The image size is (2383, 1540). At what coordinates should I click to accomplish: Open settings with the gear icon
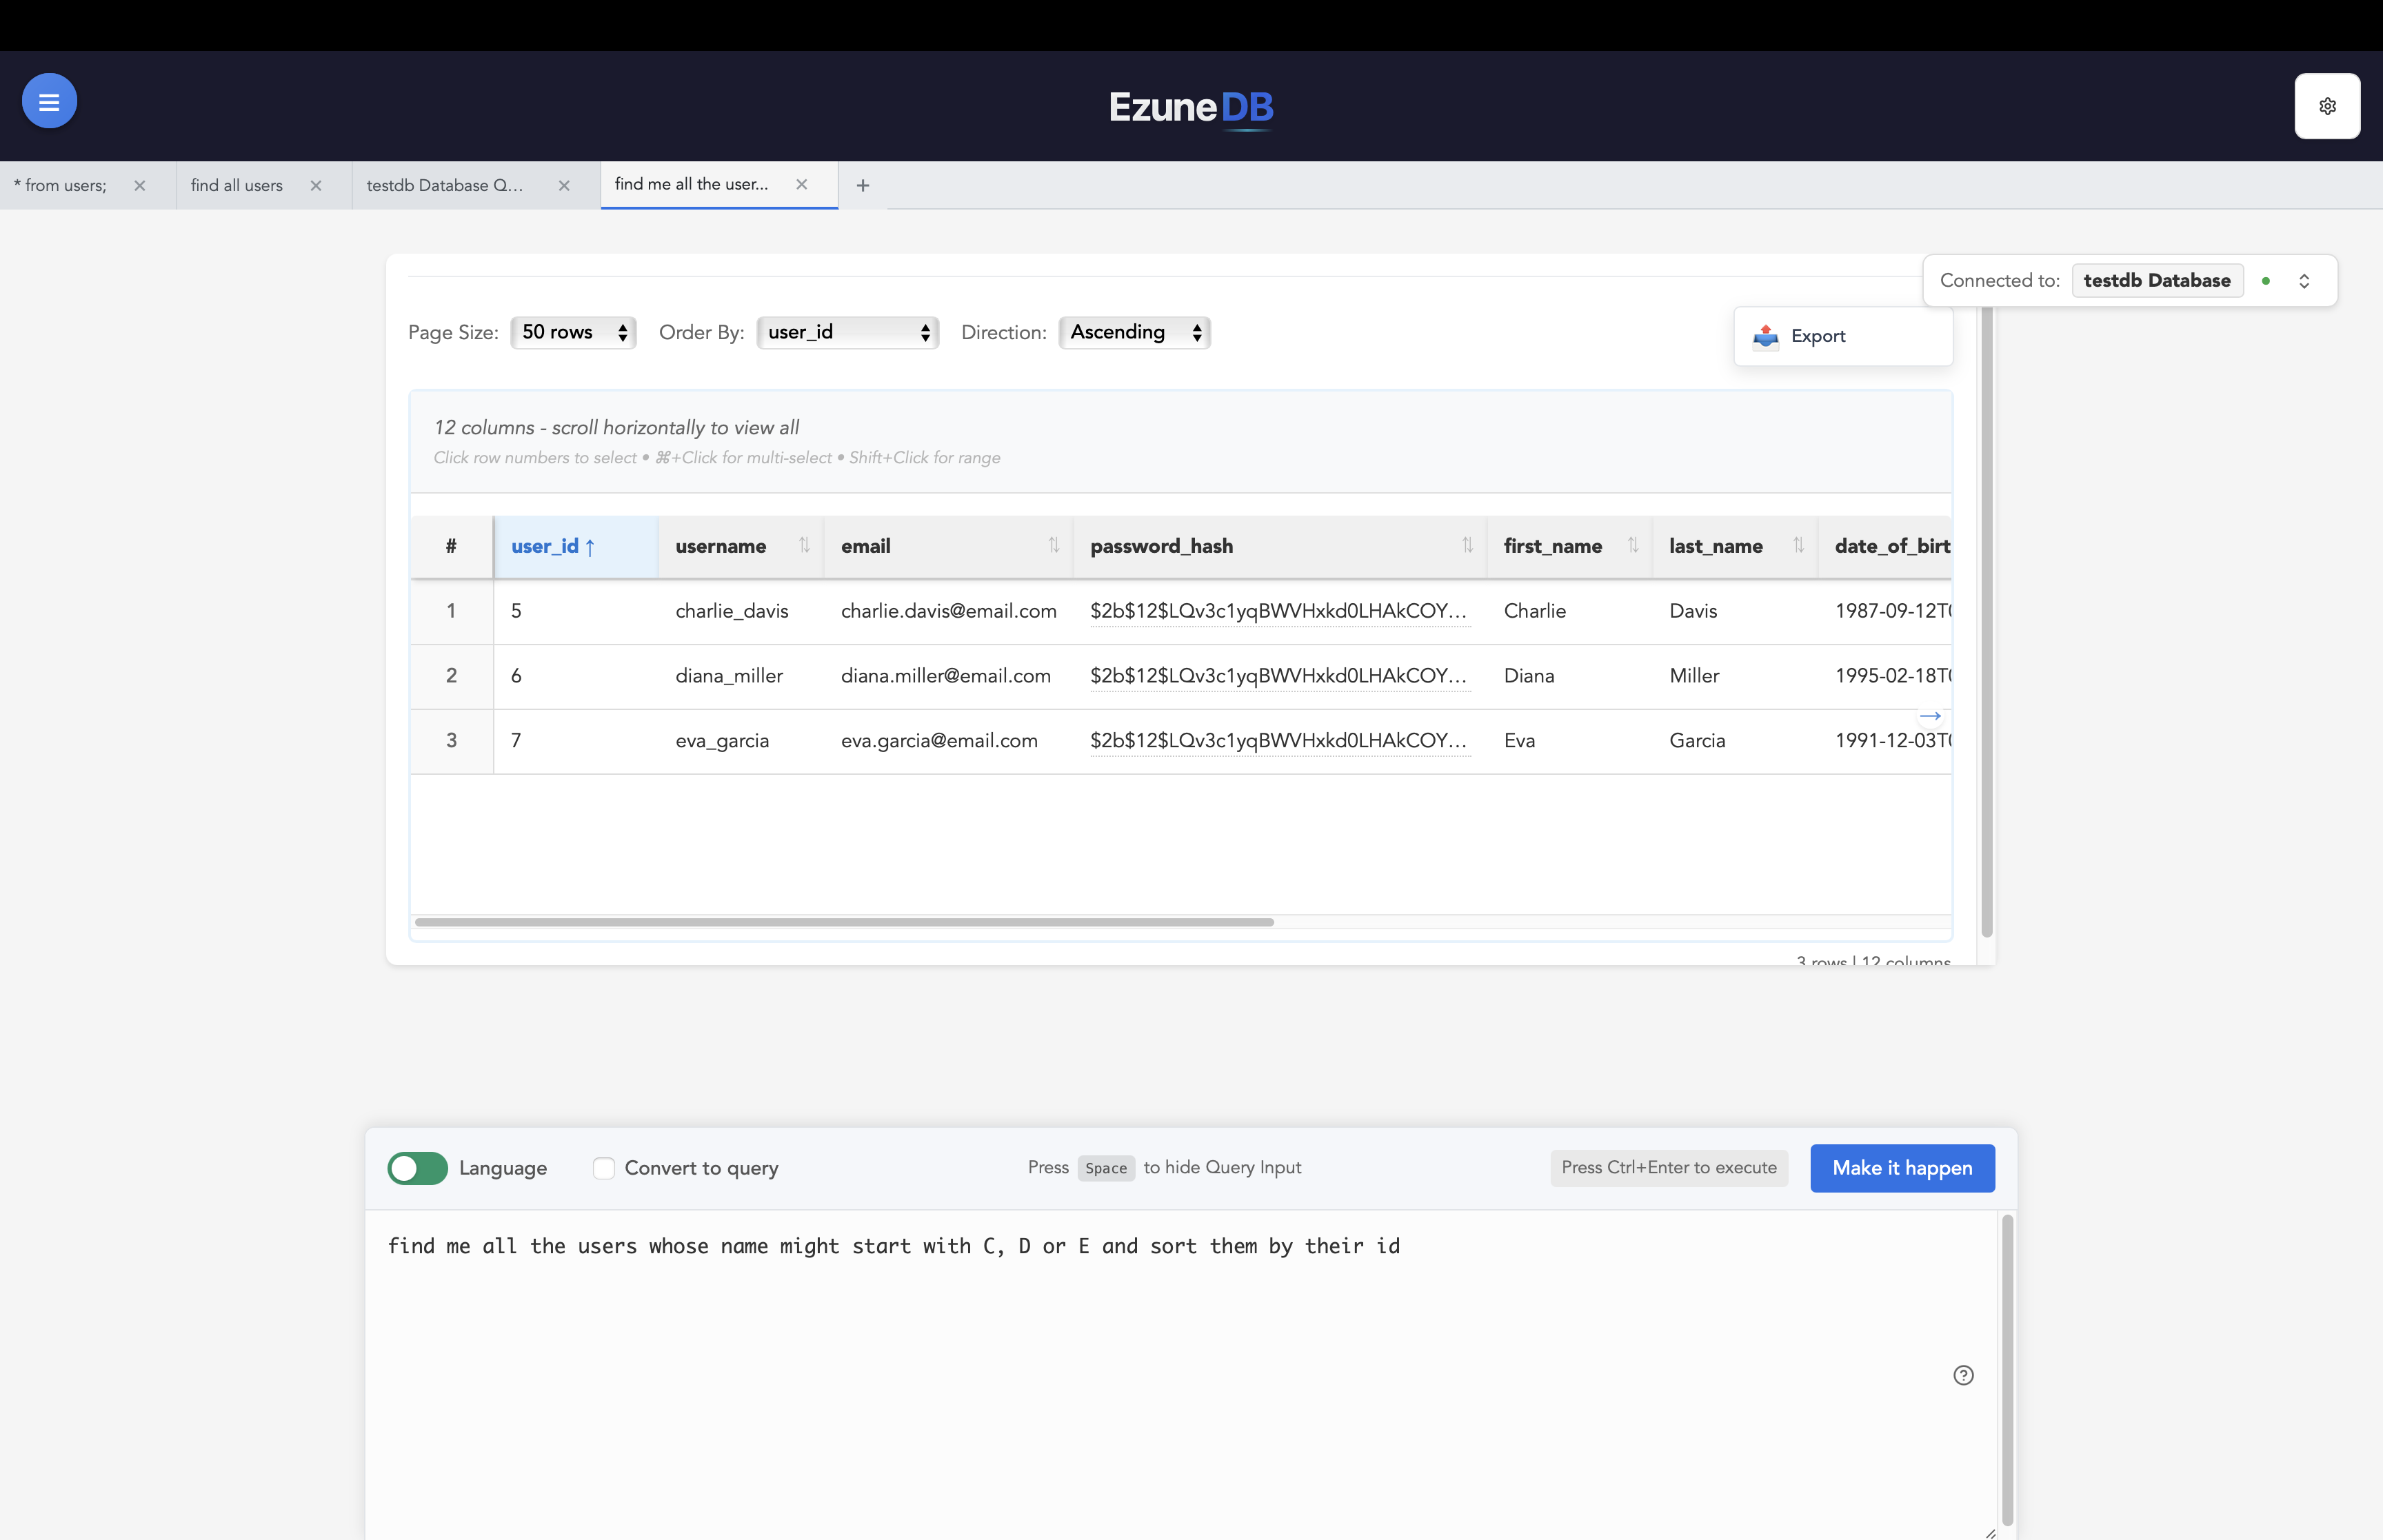pyautogui.click(x=2327, y=106)
